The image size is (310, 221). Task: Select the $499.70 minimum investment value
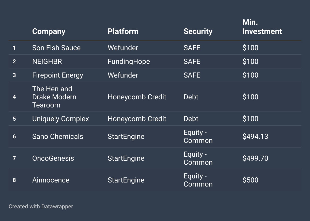click(x=255, y=158)
